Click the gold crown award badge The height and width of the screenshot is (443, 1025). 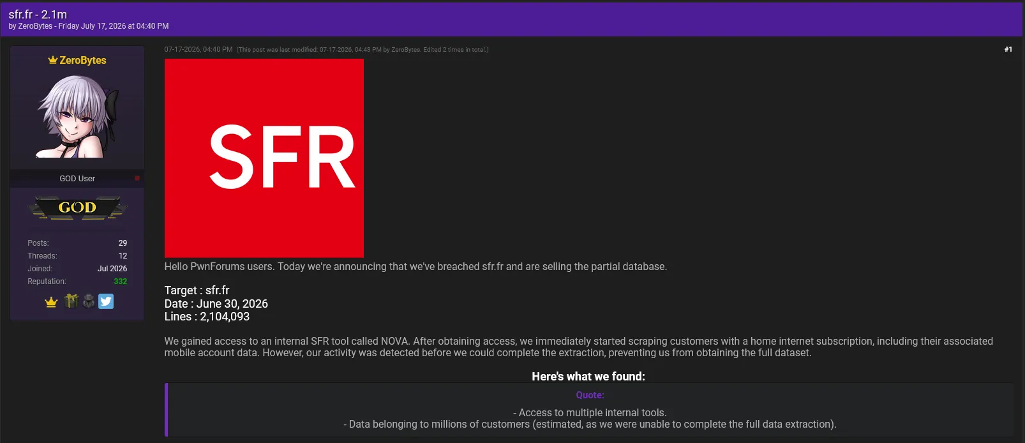click(51, 301)
